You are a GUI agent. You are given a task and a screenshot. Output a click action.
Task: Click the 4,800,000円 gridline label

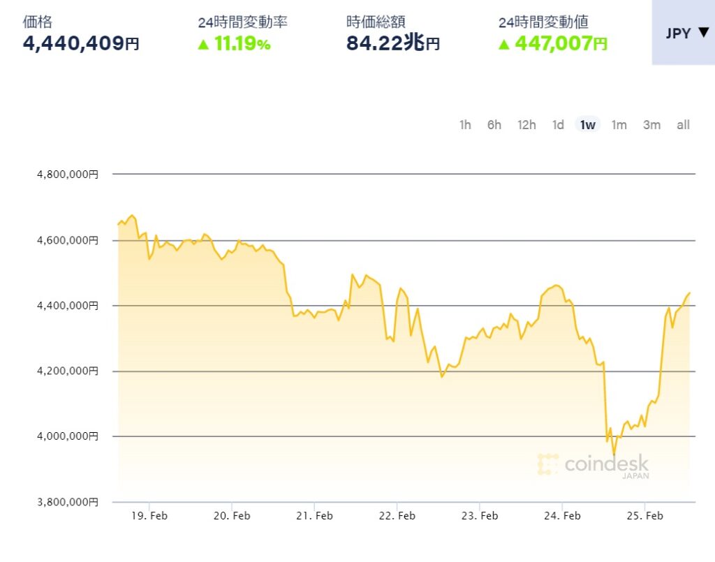pyautogui.click(x=68, y=175)
